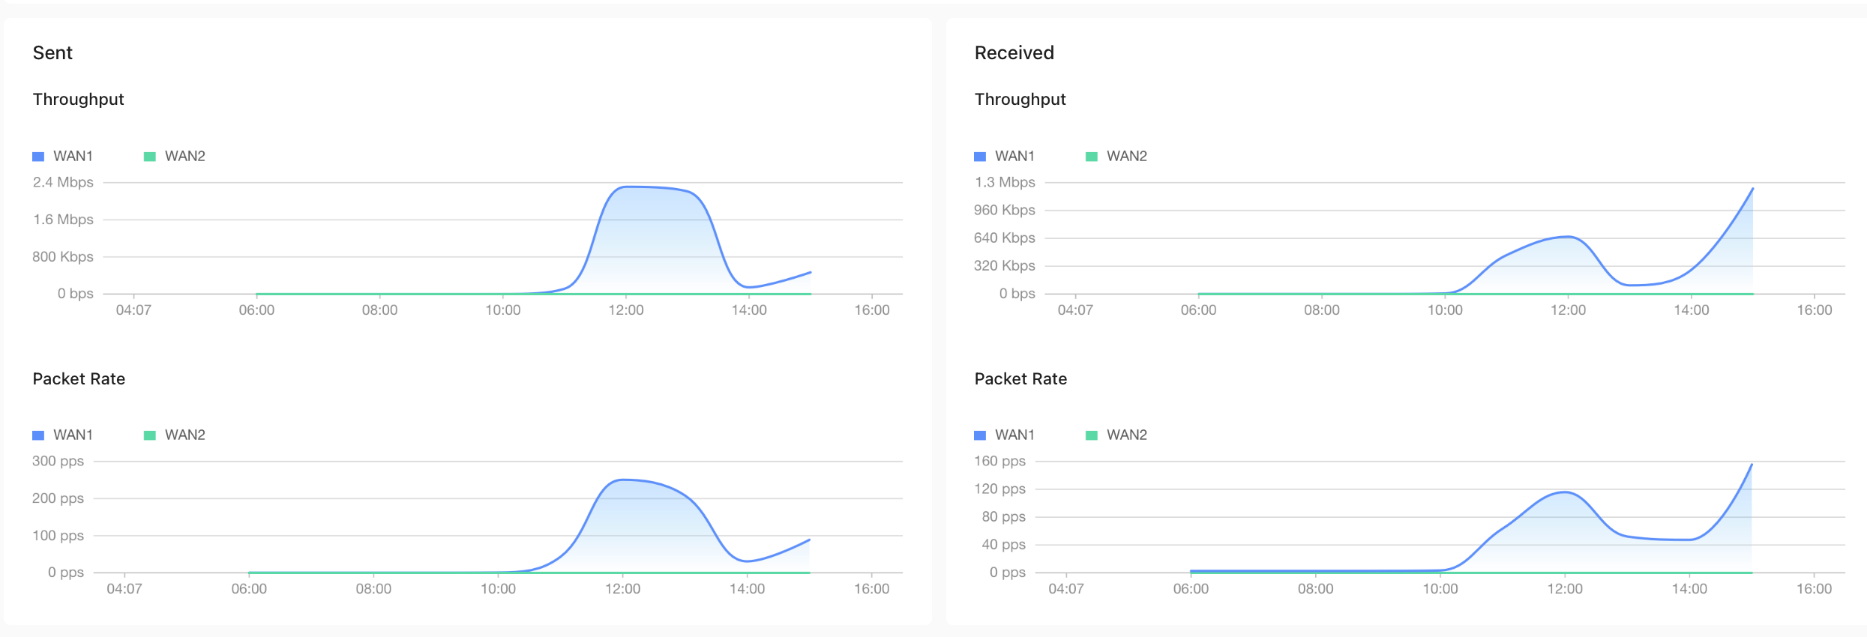Toggle WAN1 legend in Sent Throughput chart
The width and height of the screenshot is (1867, 637).
(x=63, y=156)
